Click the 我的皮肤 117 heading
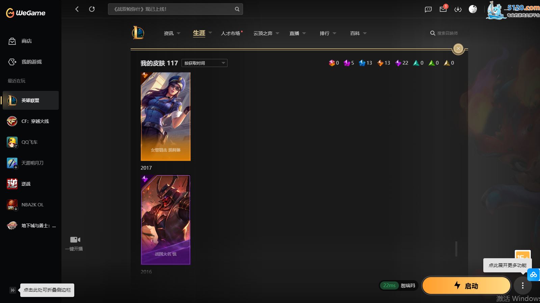 [159, 63]
